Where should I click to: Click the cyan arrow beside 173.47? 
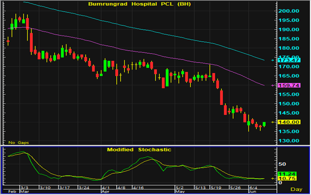point(272,60)
